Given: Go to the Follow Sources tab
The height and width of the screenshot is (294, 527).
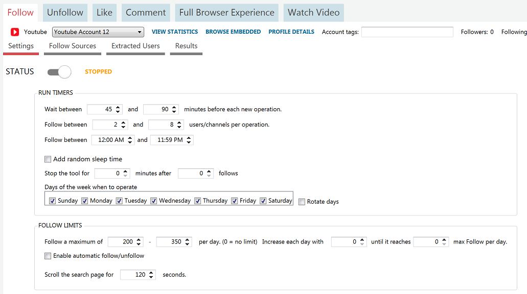Looking at the screenshot, I should 73,46.
